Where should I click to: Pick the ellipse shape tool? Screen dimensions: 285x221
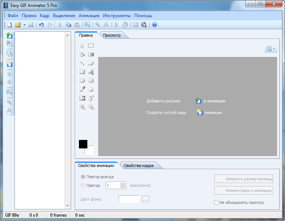point(82,81)
